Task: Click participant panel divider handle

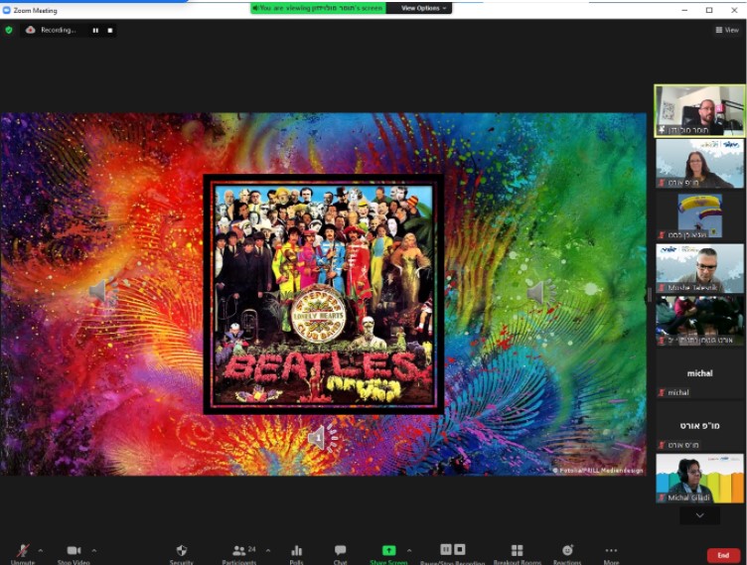Action: 650,295
